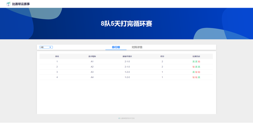Click rank 4 in A4 row
Viewport: 253px width, 127px height.
tap(57, 77)
